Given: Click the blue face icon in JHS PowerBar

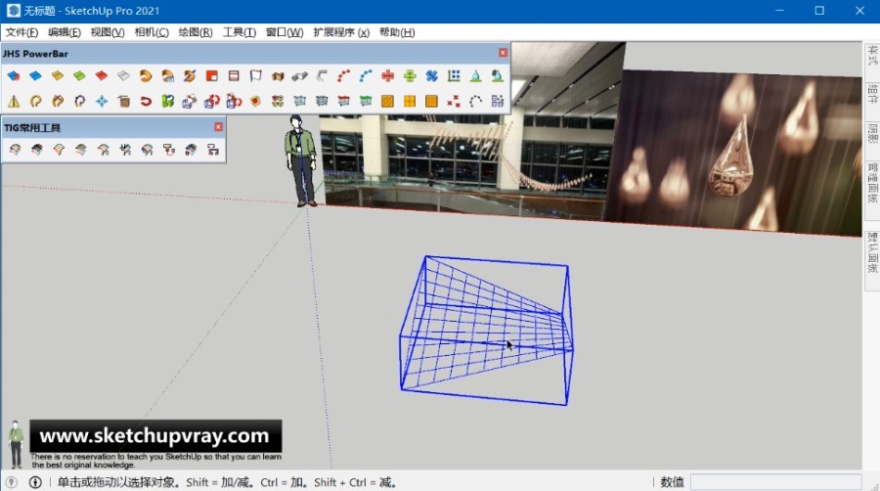Looking at the screenshot, I should click(35, 75).
